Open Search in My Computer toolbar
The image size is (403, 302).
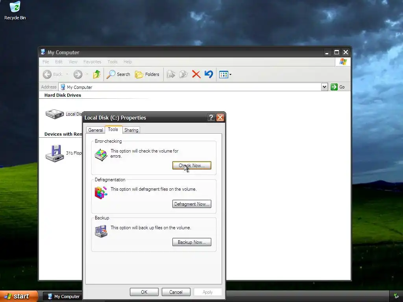pyautogui.click(x=118, y=74)
